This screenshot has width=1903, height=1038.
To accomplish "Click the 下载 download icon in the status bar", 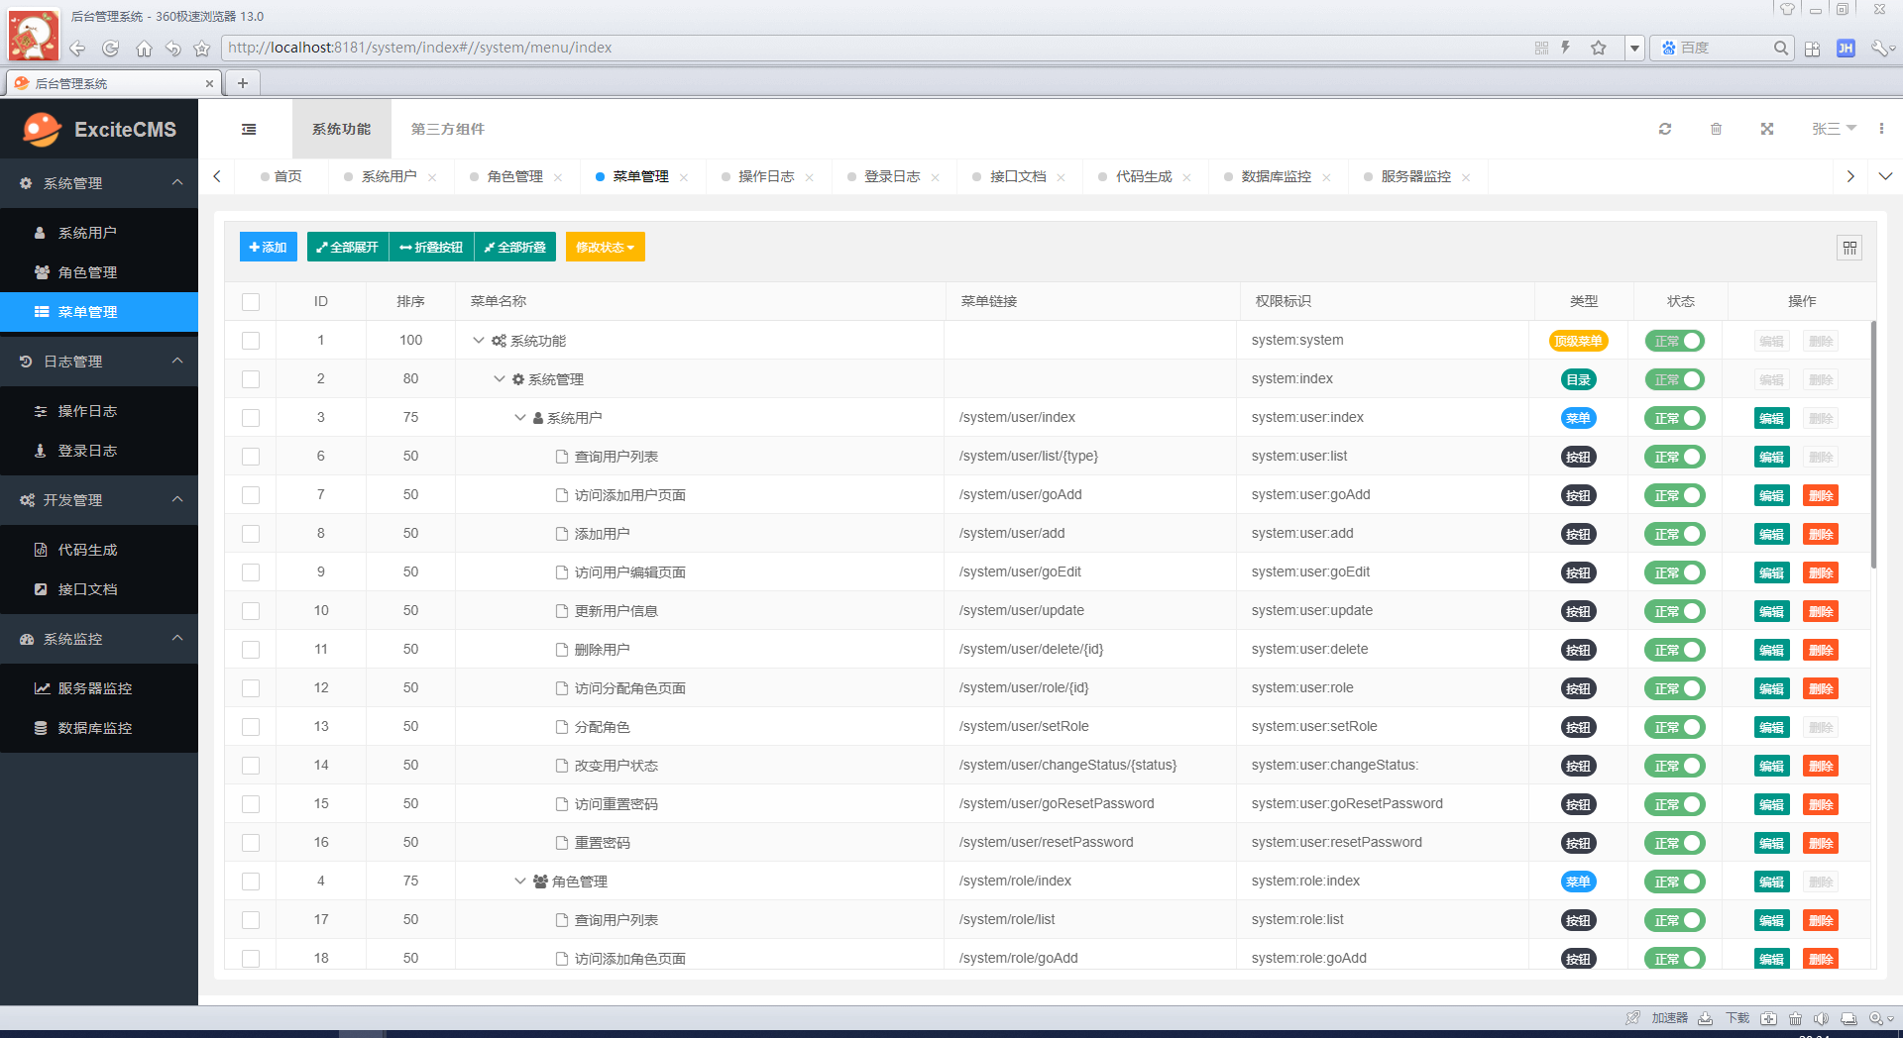I will point(1707,1018).
